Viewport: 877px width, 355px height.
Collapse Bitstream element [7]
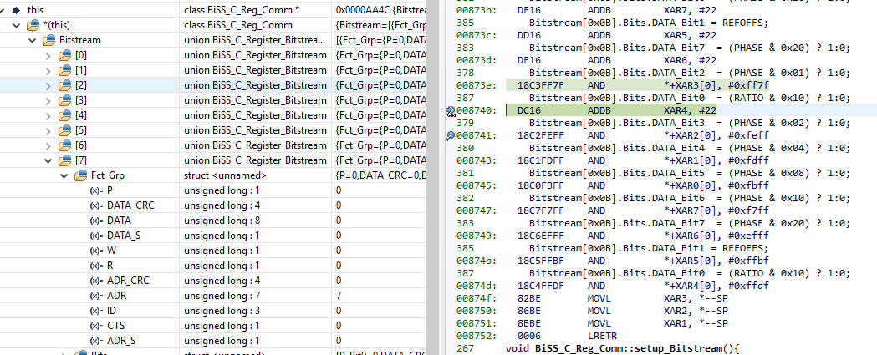48,160
